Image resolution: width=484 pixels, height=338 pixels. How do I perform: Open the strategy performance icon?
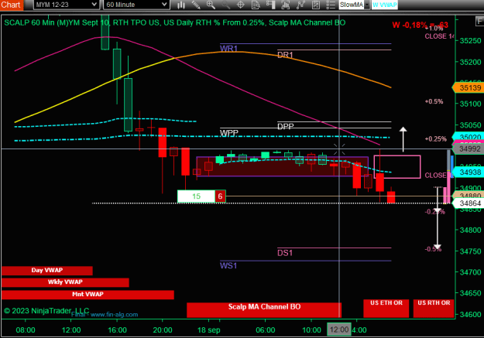point(315,5)
